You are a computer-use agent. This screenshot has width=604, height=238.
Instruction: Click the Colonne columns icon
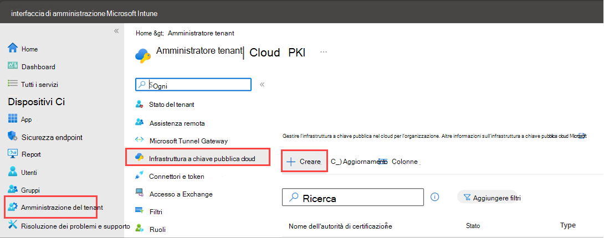click(383, 162)
